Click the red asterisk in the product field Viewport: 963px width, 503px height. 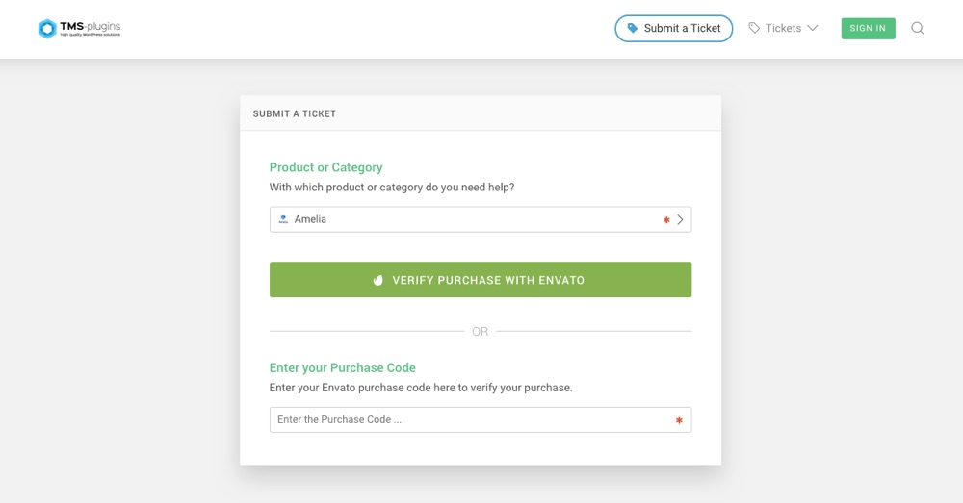(666, 219)
